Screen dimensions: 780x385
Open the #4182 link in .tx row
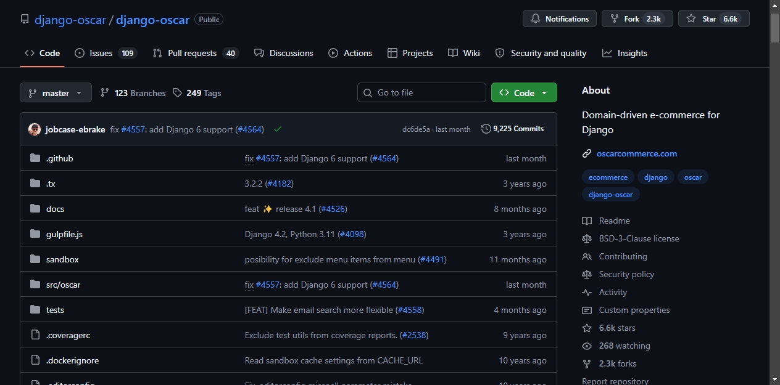280,184
